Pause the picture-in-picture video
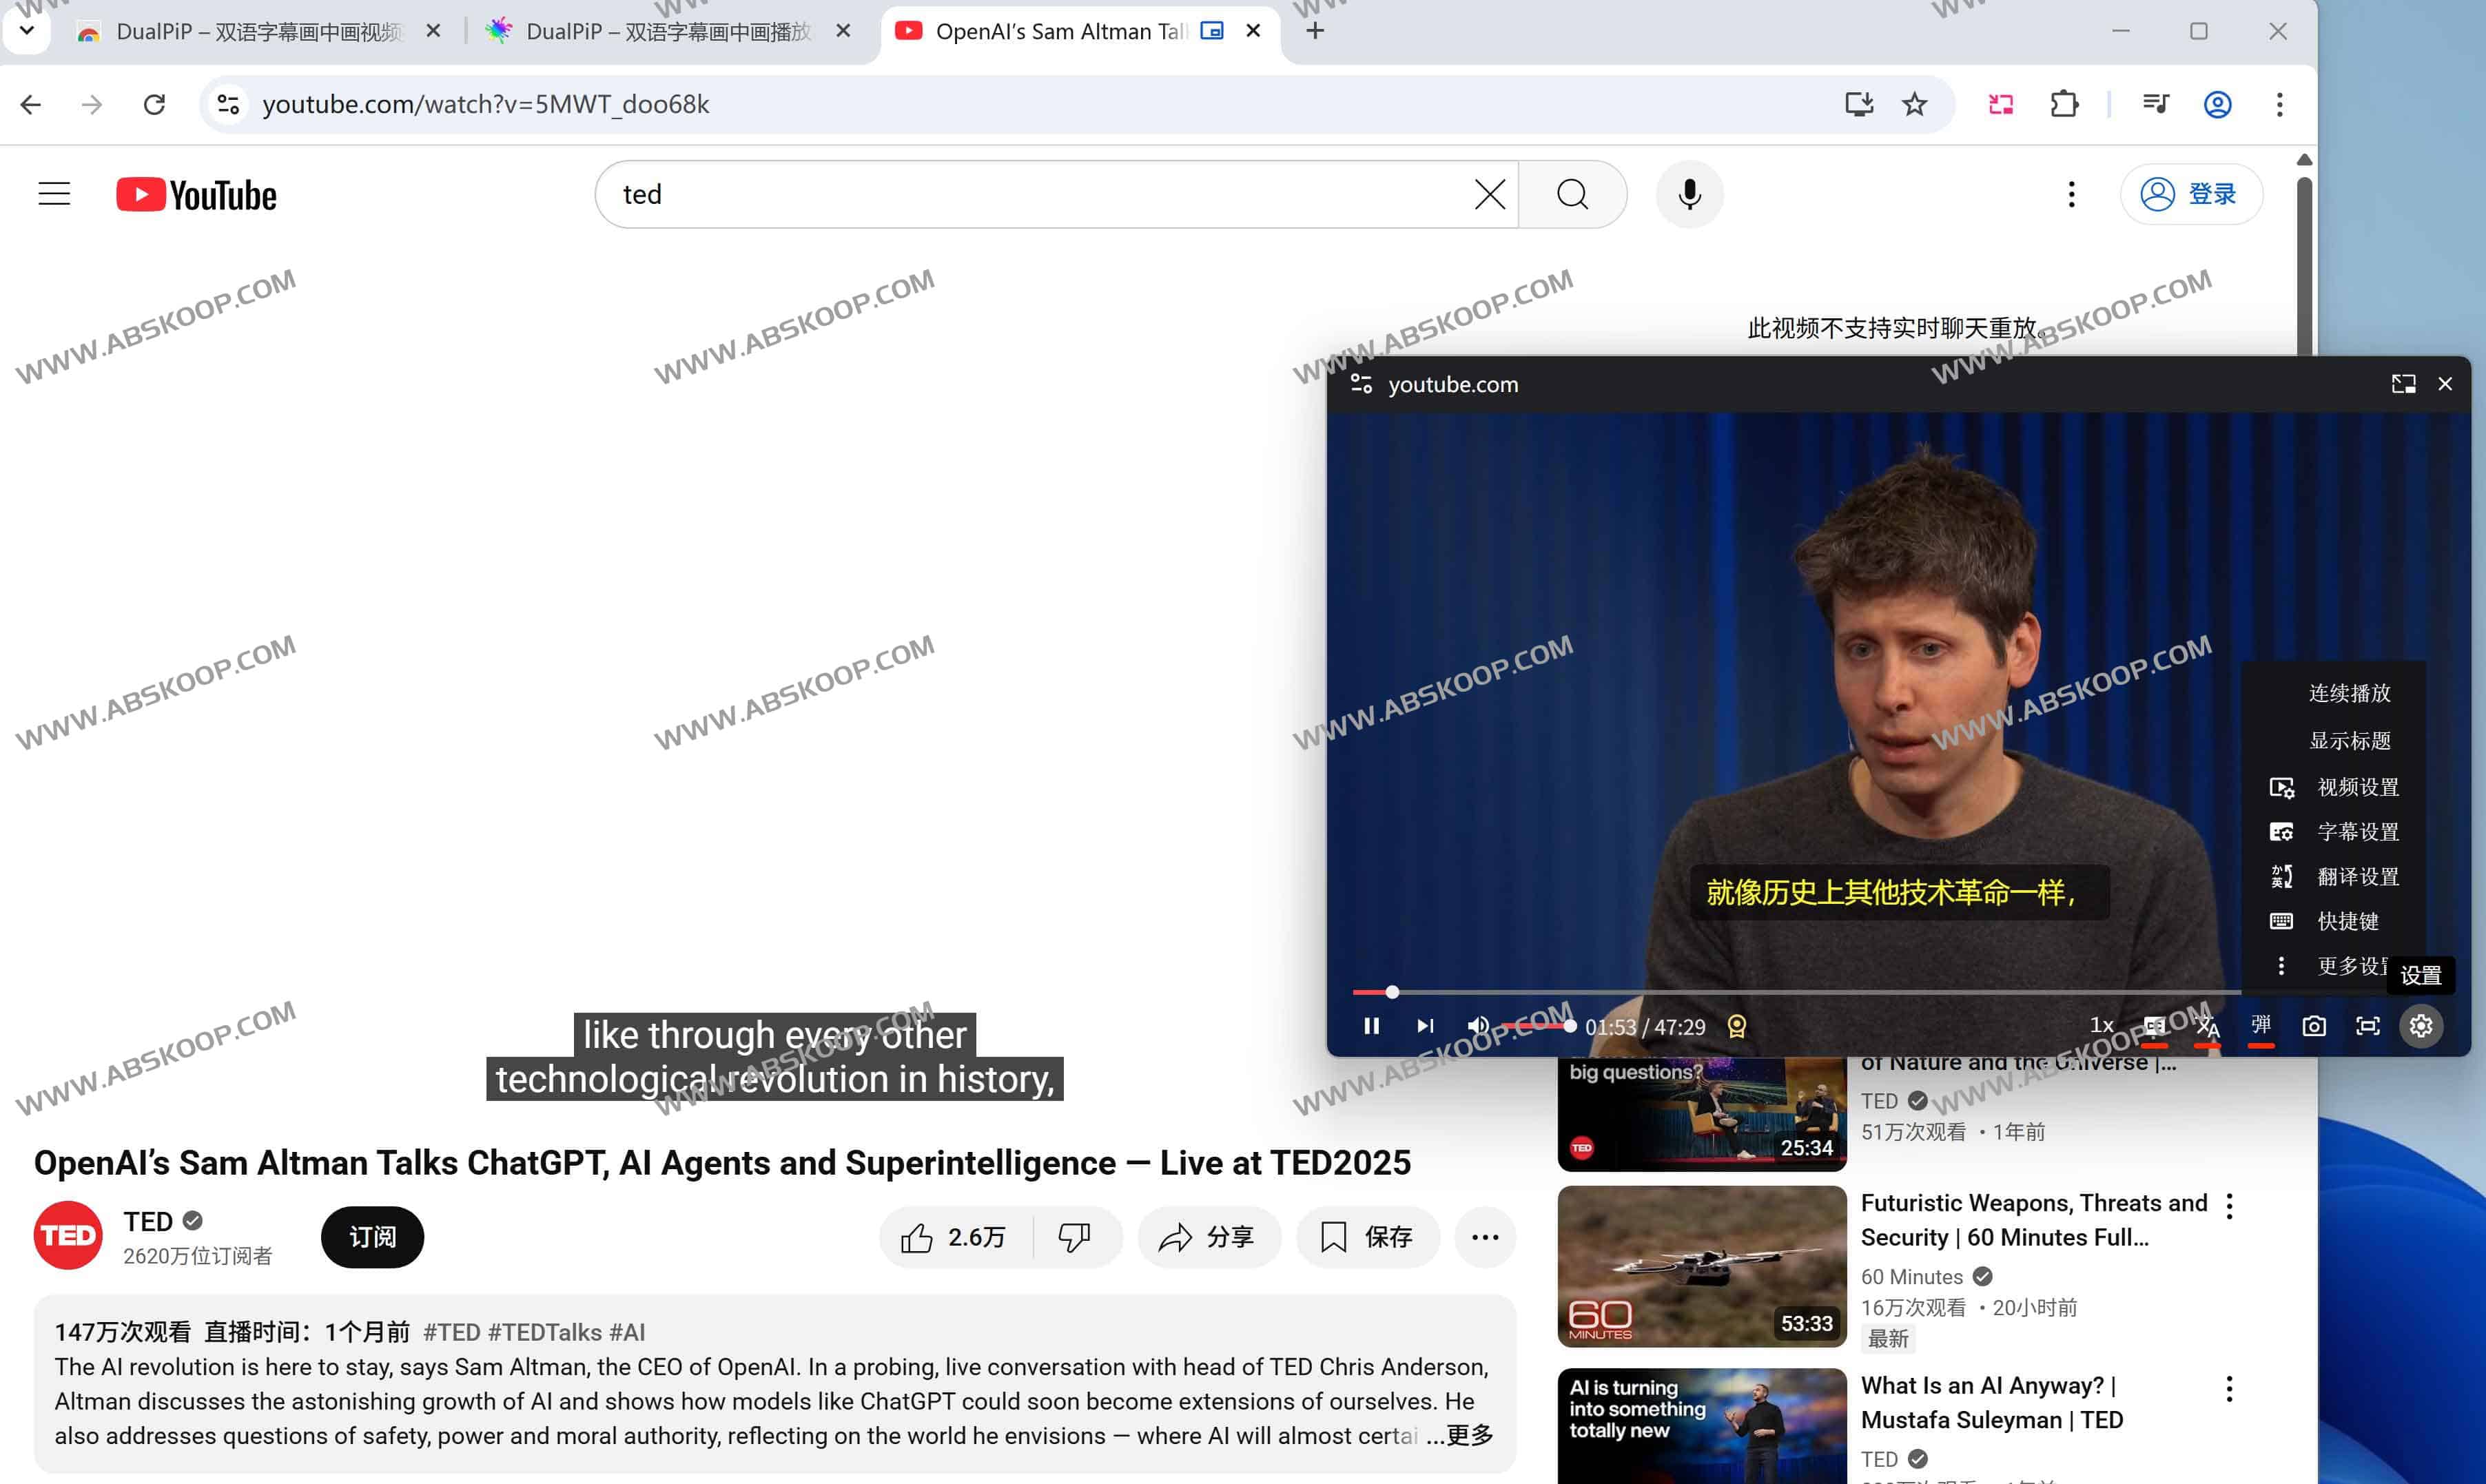 click(x=1371, y=1026)
